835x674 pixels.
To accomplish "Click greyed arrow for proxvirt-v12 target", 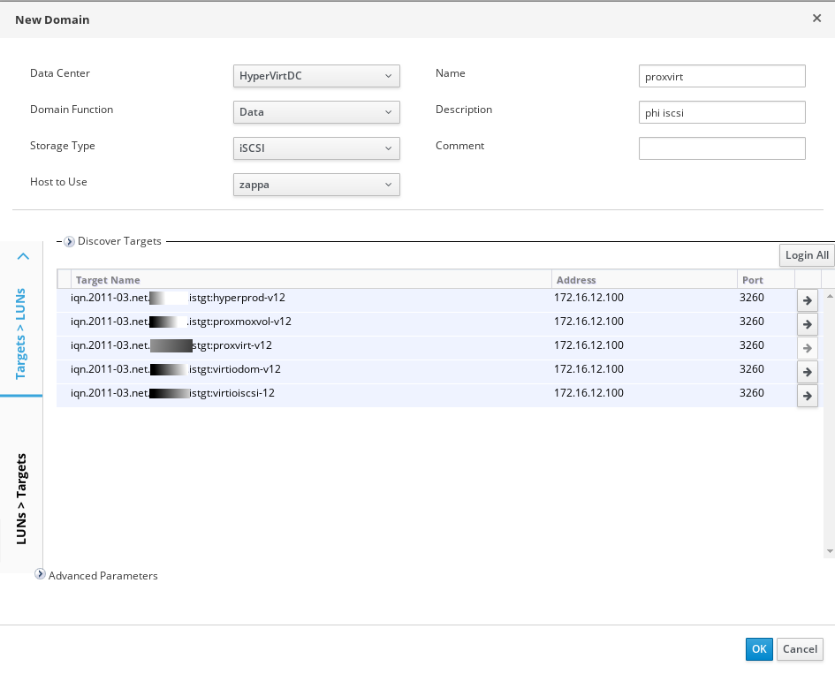I will click(x=807, y=348).
